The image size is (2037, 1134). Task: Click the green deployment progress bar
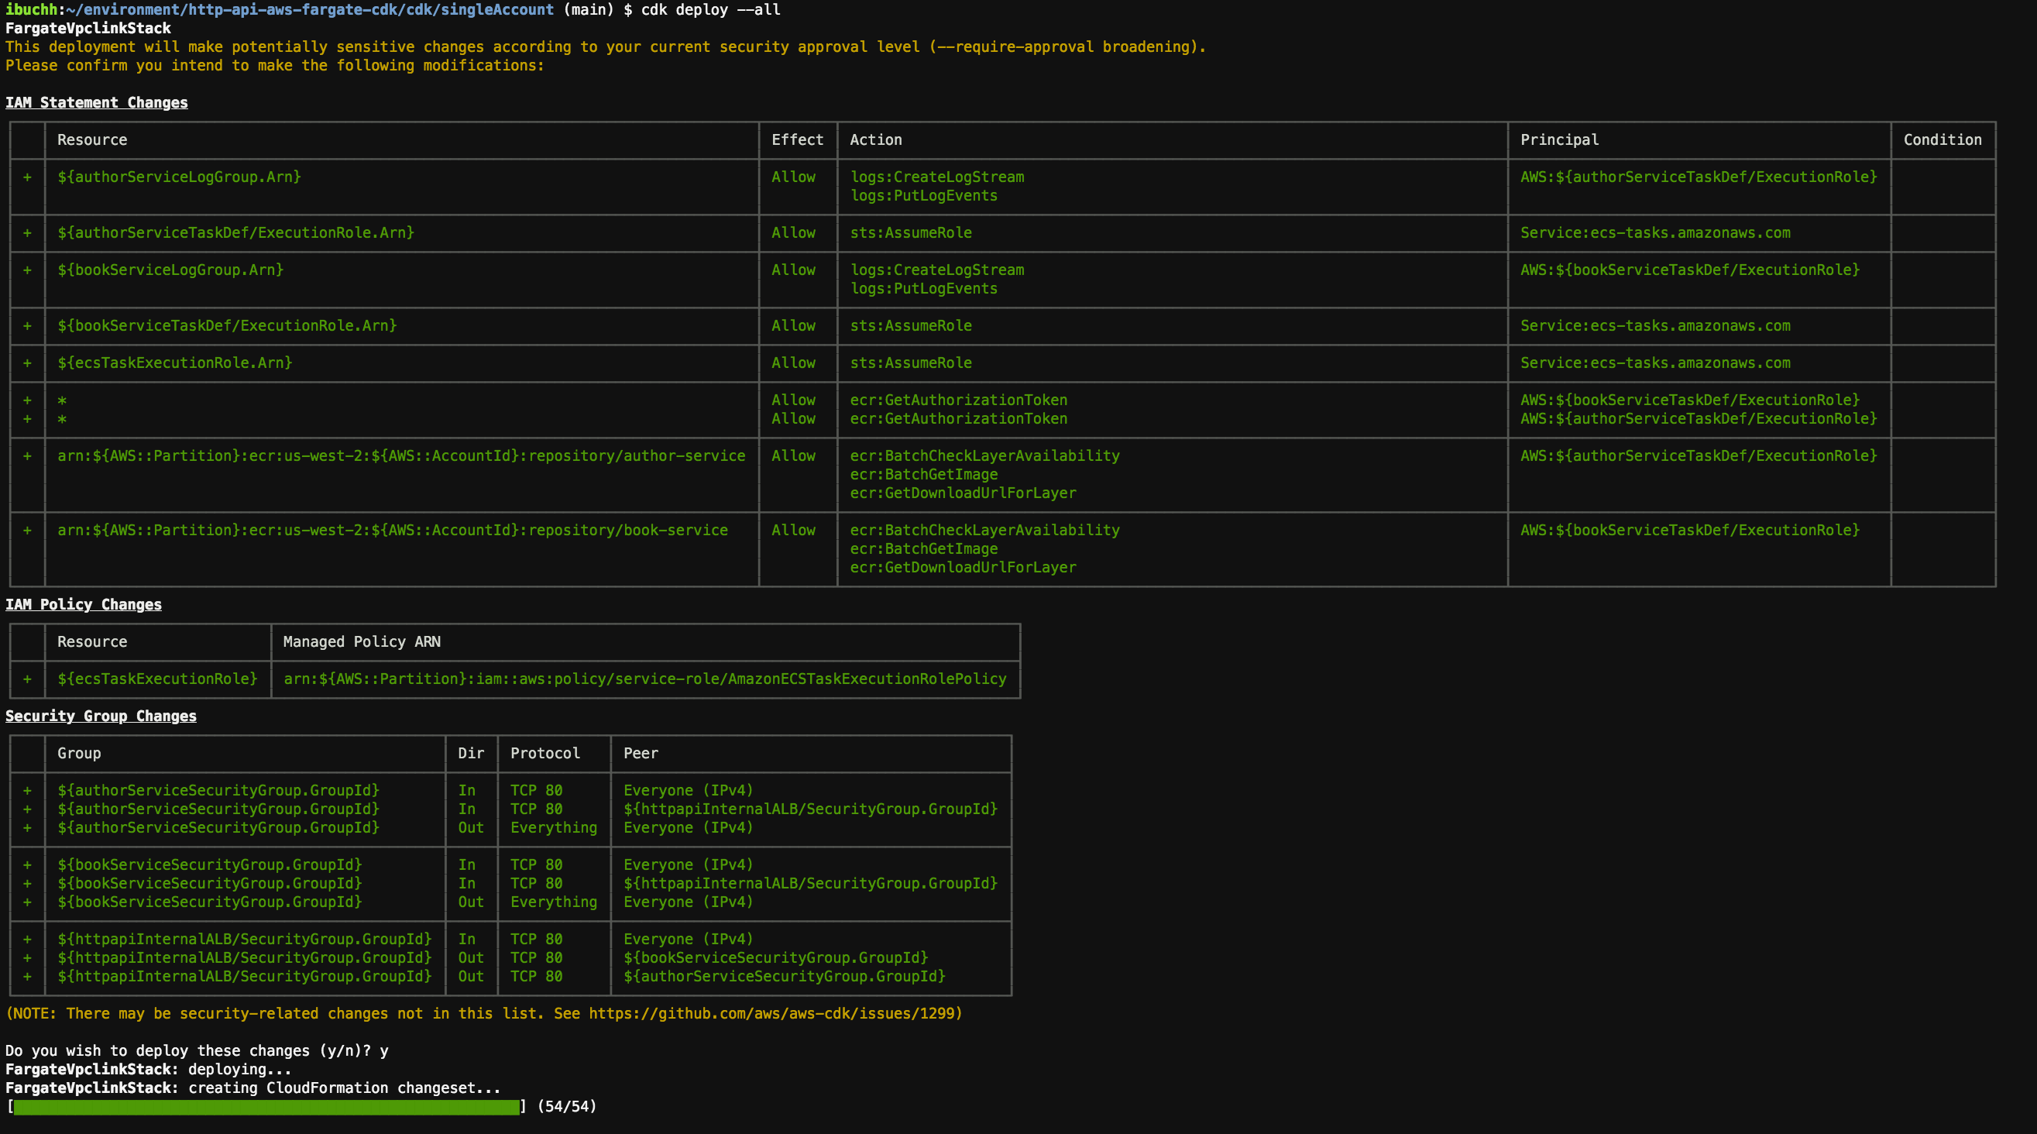[x=266, y=1106]
